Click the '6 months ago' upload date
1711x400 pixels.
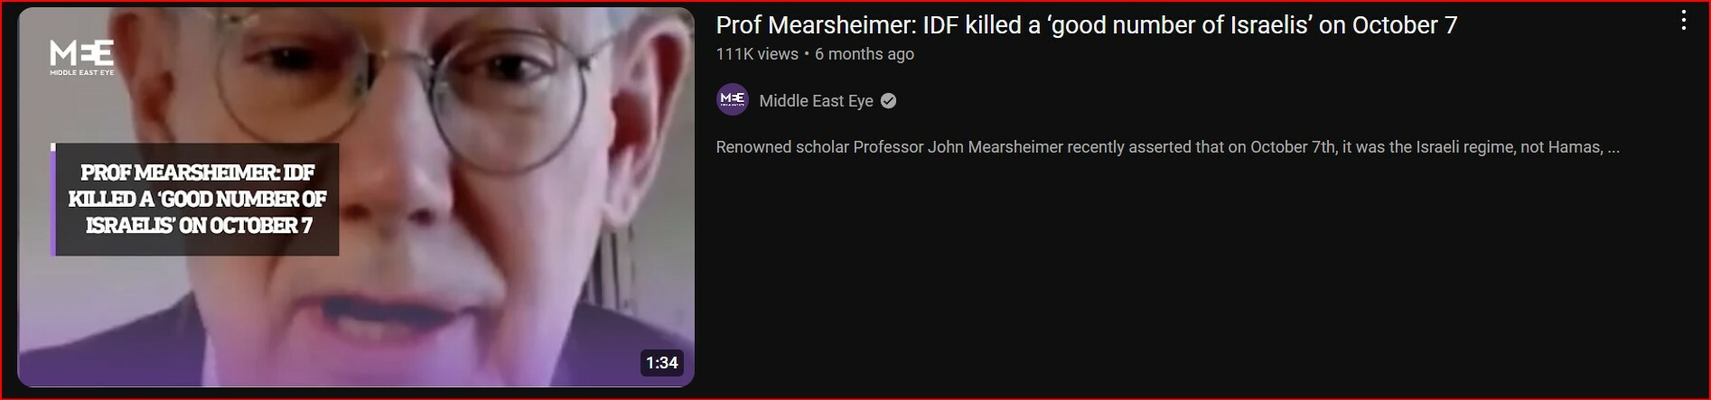(x=865, y=54)
